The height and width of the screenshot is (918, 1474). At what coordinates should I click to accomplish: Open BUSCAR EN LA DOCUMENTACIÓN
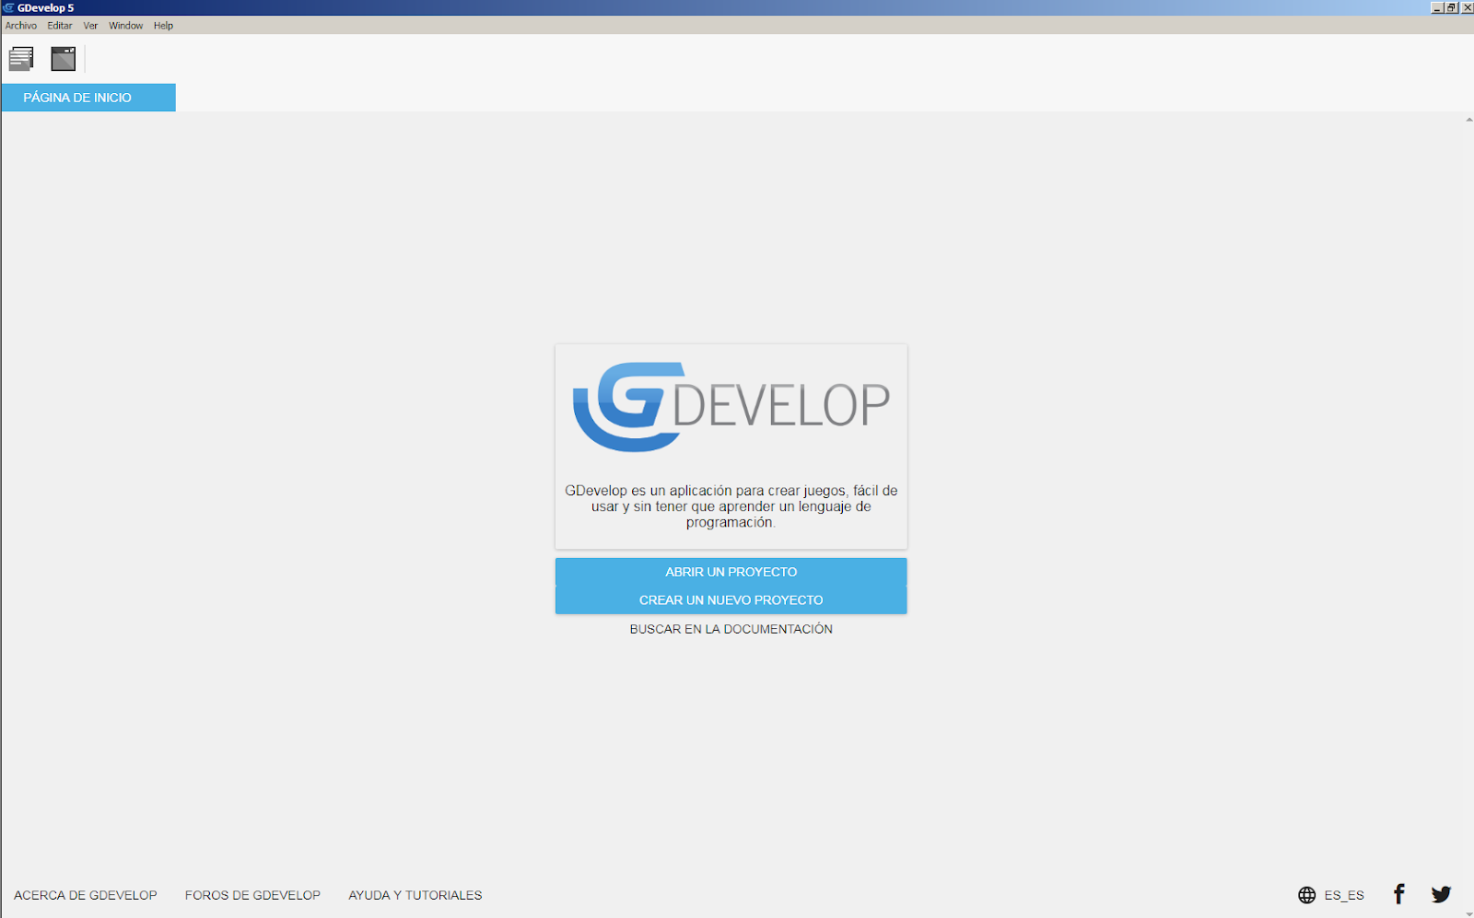click(731, 629)
